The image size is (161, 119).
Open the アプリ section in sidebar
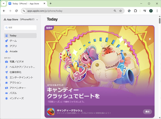(x=20, y=46)
